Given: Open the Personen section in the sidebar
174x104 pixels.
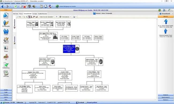Looking at the screenshot, I should coord(6,15).
